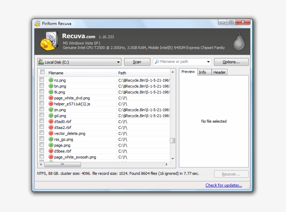
Task: Check the checkbox next to bn.png
Action: click(43, 86)
